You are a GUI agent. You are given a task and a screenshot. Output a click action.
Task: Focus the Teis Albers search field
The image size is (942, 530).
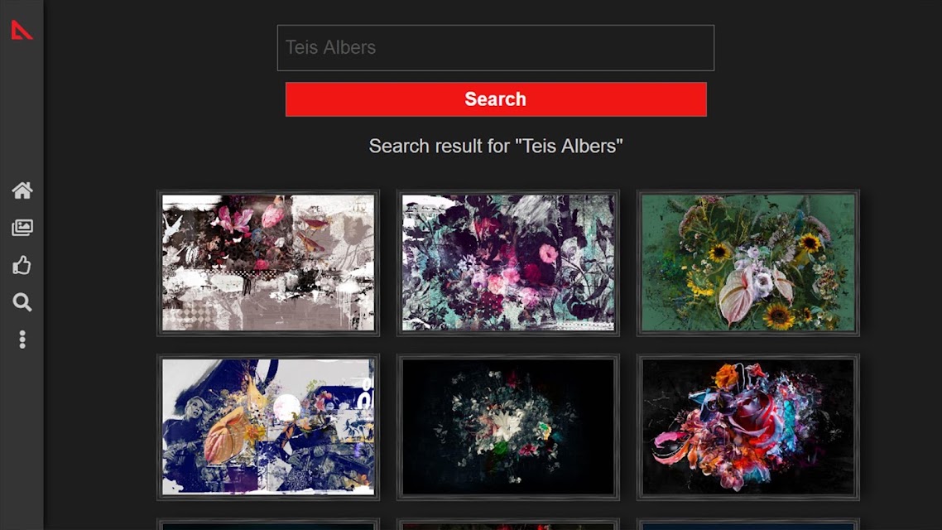[496, 48]
